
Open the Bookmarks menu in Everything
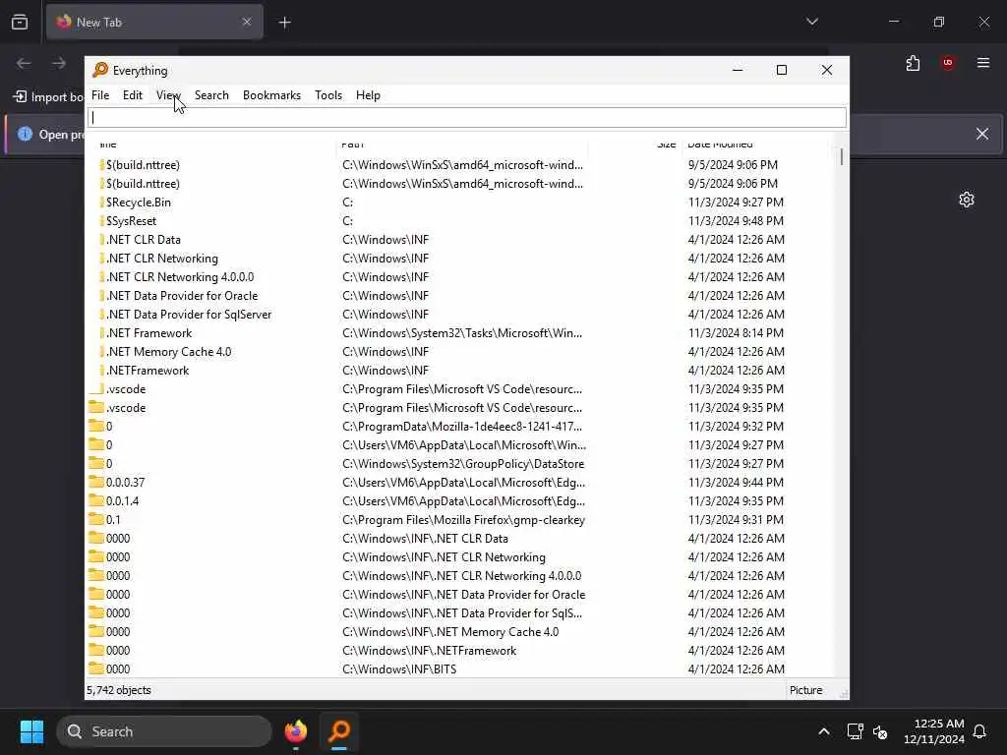pyautogui.click(x=271, y=95)
